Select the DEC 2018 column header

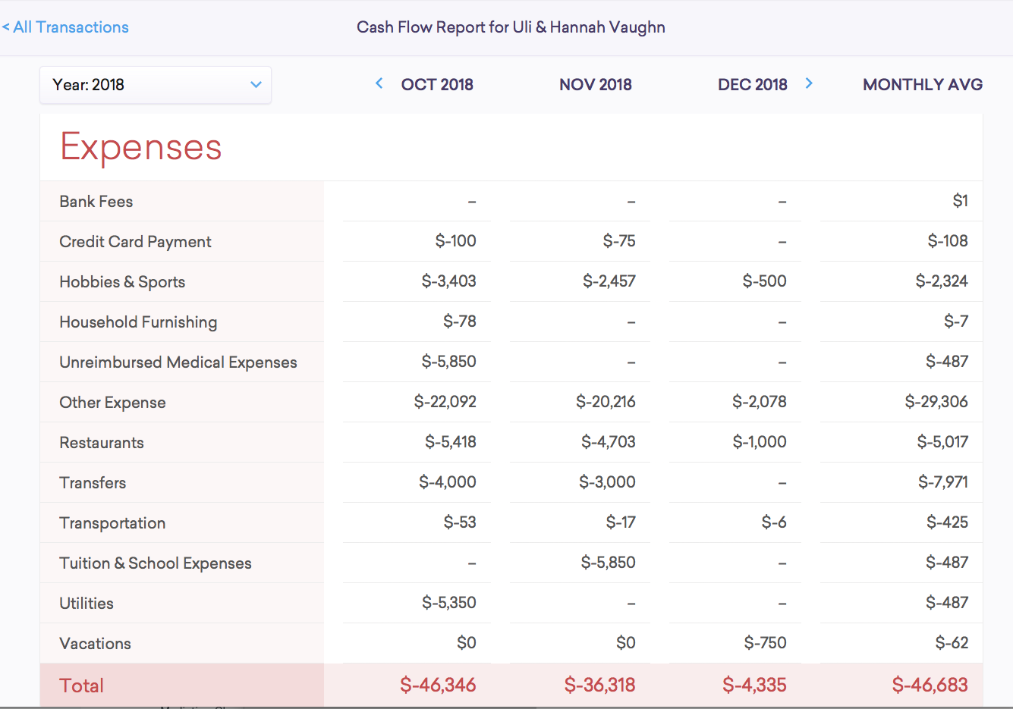(753, 84)
